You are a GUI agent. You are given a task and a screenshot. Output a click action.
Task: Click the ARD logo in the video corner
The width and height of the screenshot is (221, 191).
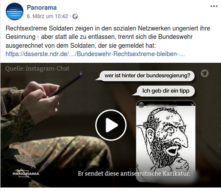click(x=205, y=73)
